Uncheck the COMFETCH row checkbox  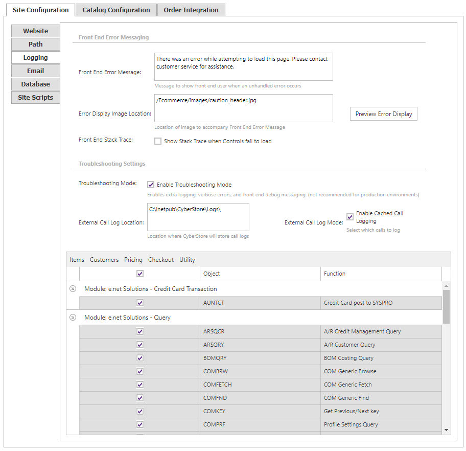click(140, 385)
